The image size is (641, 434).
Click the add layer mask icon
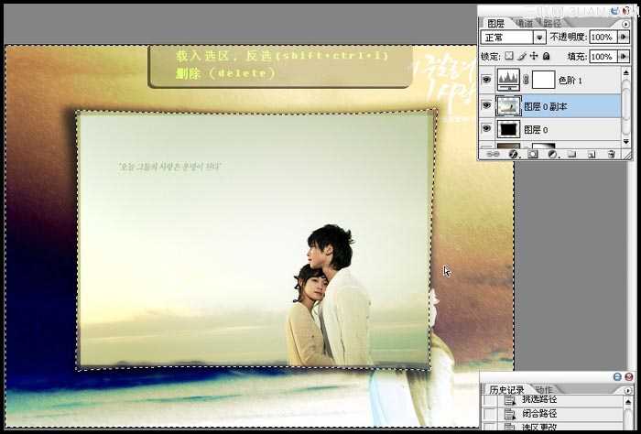pos(533,155)
